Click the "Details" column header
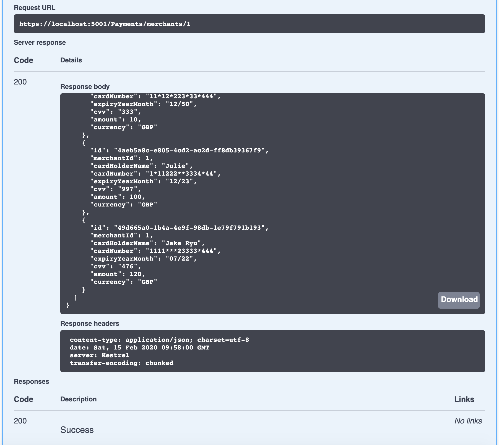Viewport: 499px width, 445px height. [71, 60]
